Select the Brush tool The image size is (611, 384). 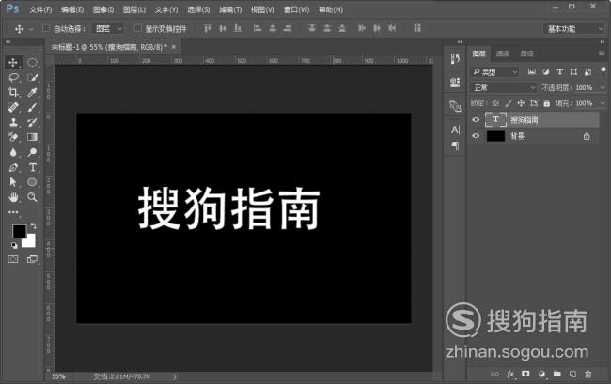[32, 107]
